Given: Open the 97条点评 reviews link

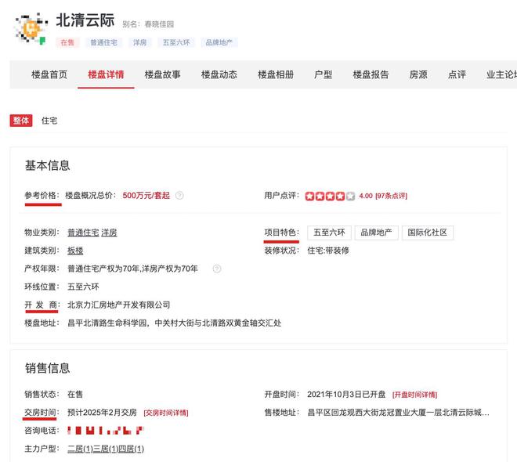Looking at the screenshot, I should pos(392,196).
